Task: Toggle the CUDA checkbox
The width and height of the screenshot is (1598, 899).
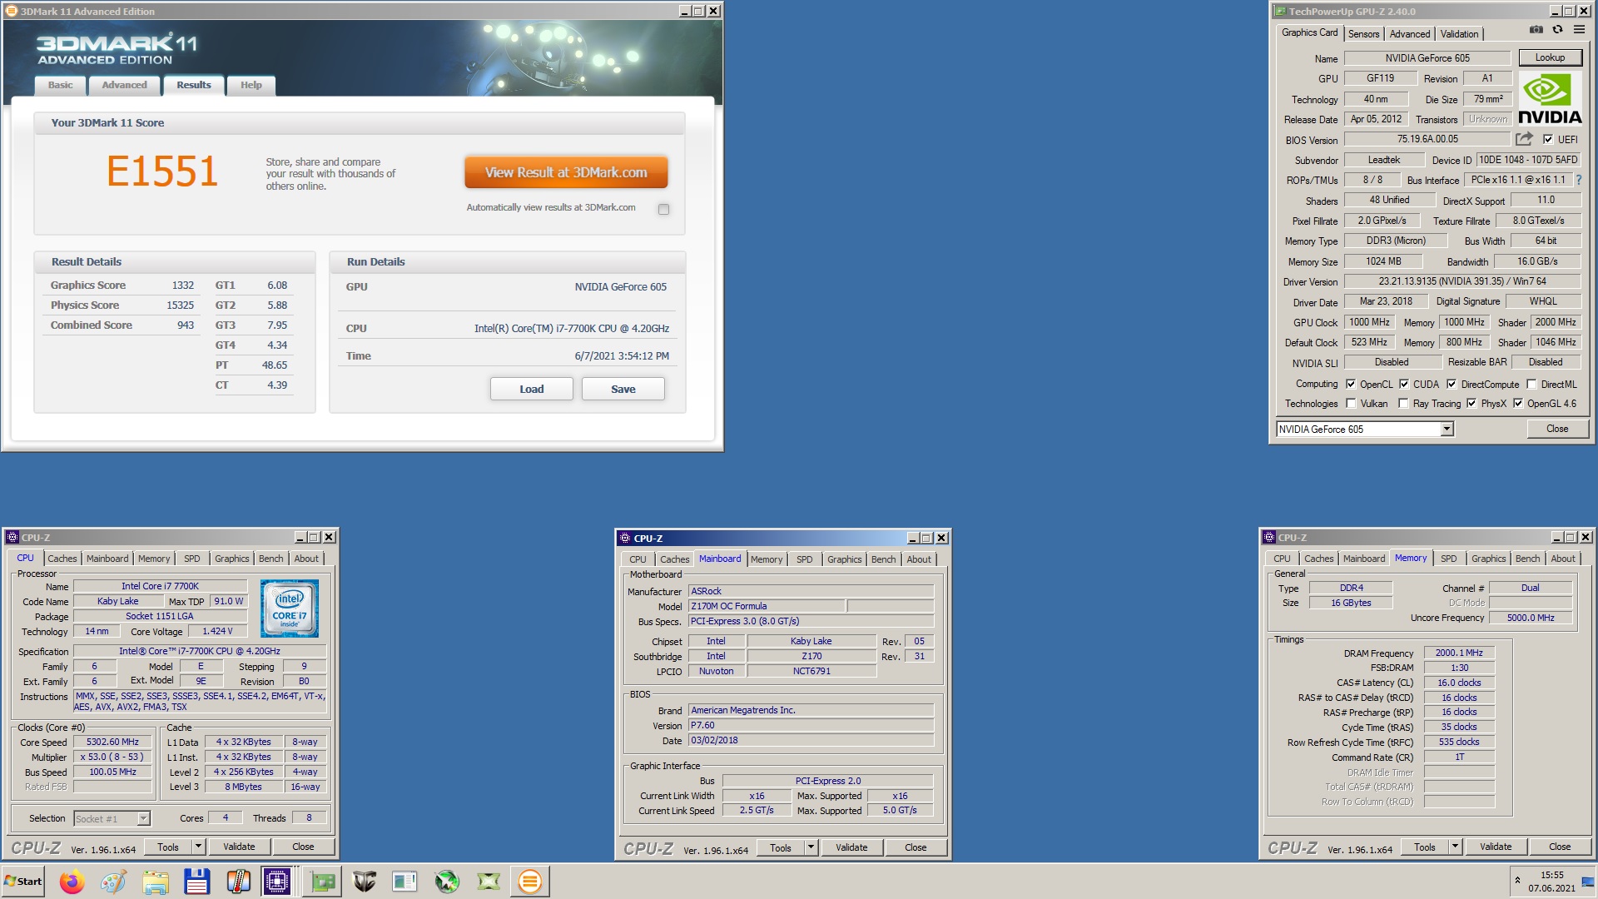Action: [1404, 384]
